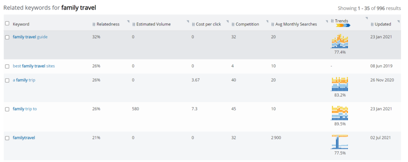Image resolution: width=408 pixels, height=162 pixels.
Task: Check the box for family travel guide
Action: pos(7,37)
